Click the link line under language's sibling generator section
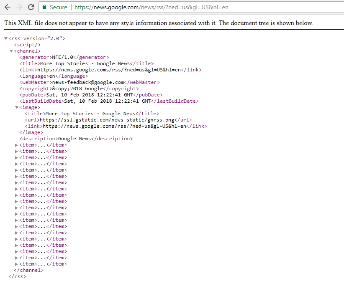 110,70
